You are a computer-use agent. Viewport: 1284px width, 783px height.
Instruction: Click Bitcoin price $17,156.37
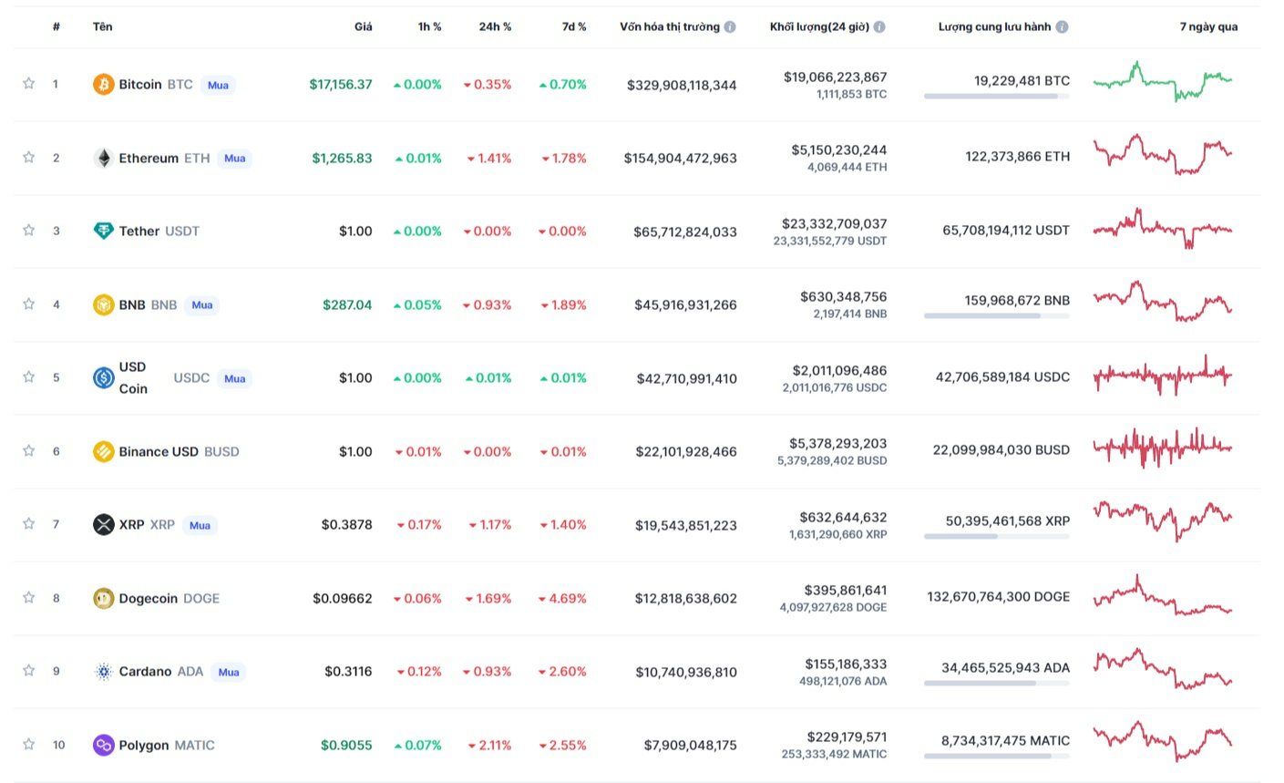[x=341, y=85]
